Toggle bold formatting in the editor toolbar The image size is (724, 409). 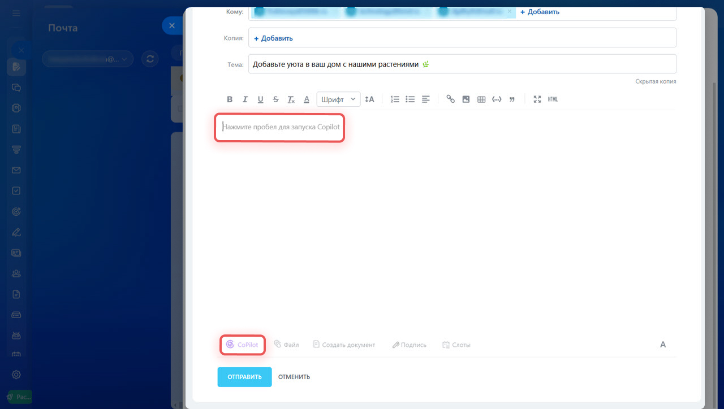pyautogui.click(x=230, y=99)
